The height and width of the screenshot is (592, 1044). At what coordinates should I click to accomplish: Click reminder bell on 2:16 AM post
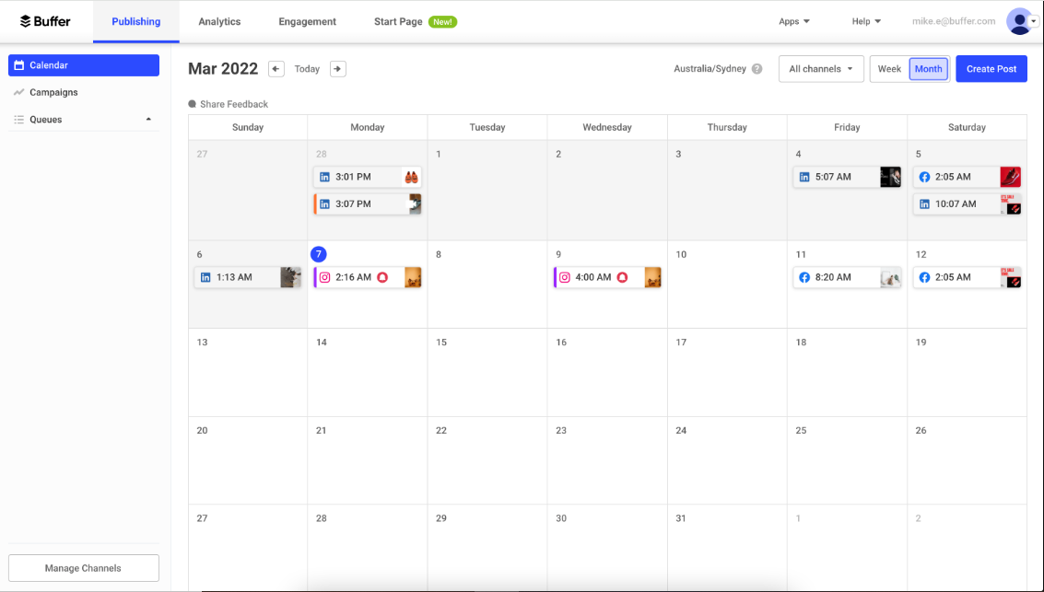coord(382,277)
